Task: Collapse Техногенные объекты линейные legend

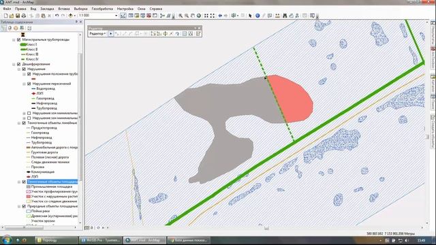Action: click(19, 123)
